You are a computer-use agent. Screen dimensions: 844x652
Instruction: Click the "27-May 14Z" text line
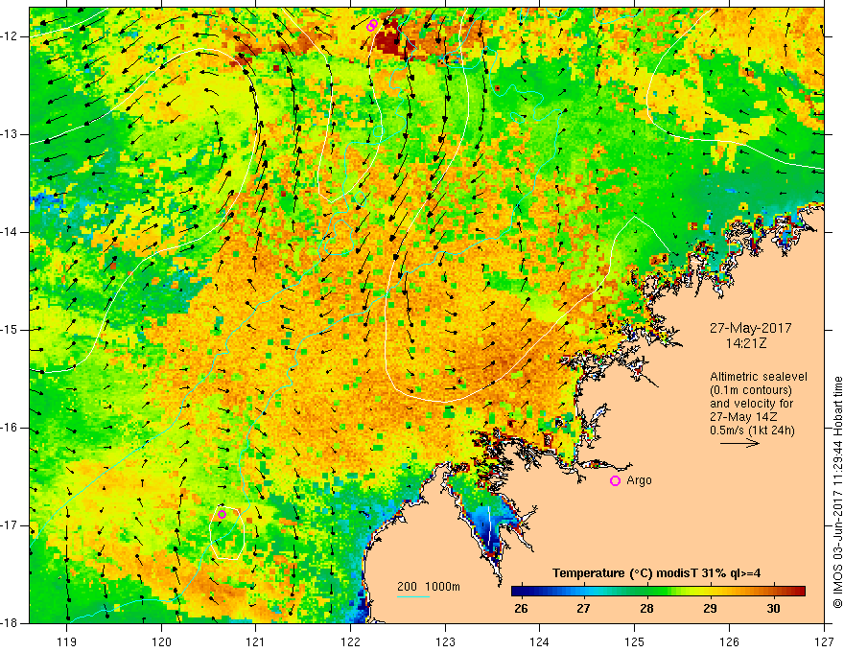742,417
